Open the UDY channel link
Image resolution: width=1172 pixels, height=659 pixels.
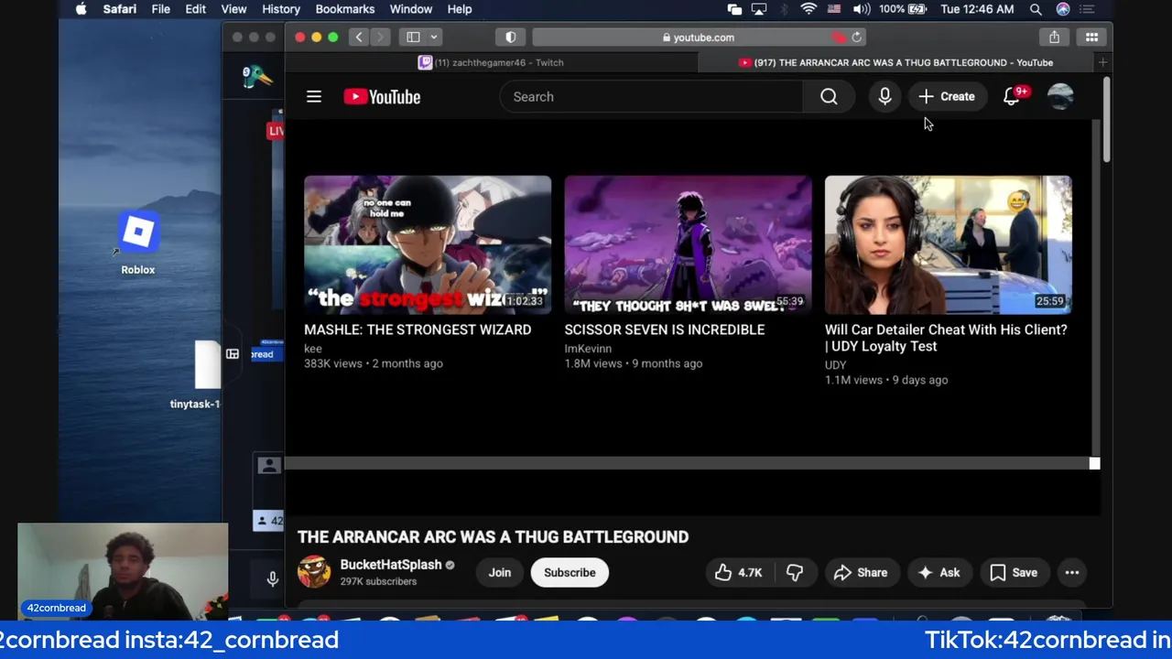point(835,365)
